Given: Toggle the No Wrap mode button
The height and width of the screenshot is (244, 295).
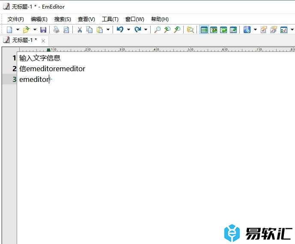Looking at the screenshot, I should pos(204,30).
